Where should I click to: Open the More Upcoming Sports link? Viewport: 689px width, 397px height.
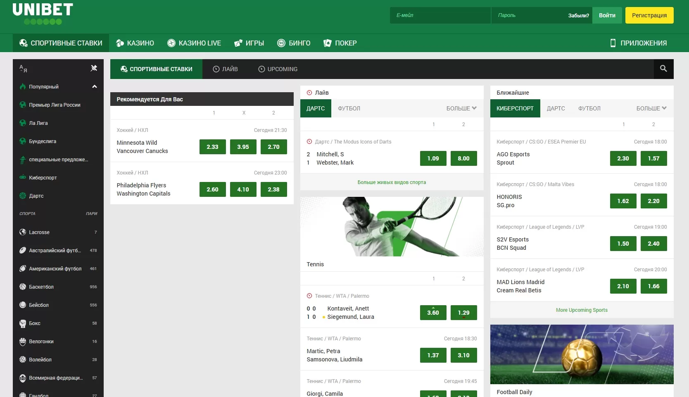click(x=582, y=310)
